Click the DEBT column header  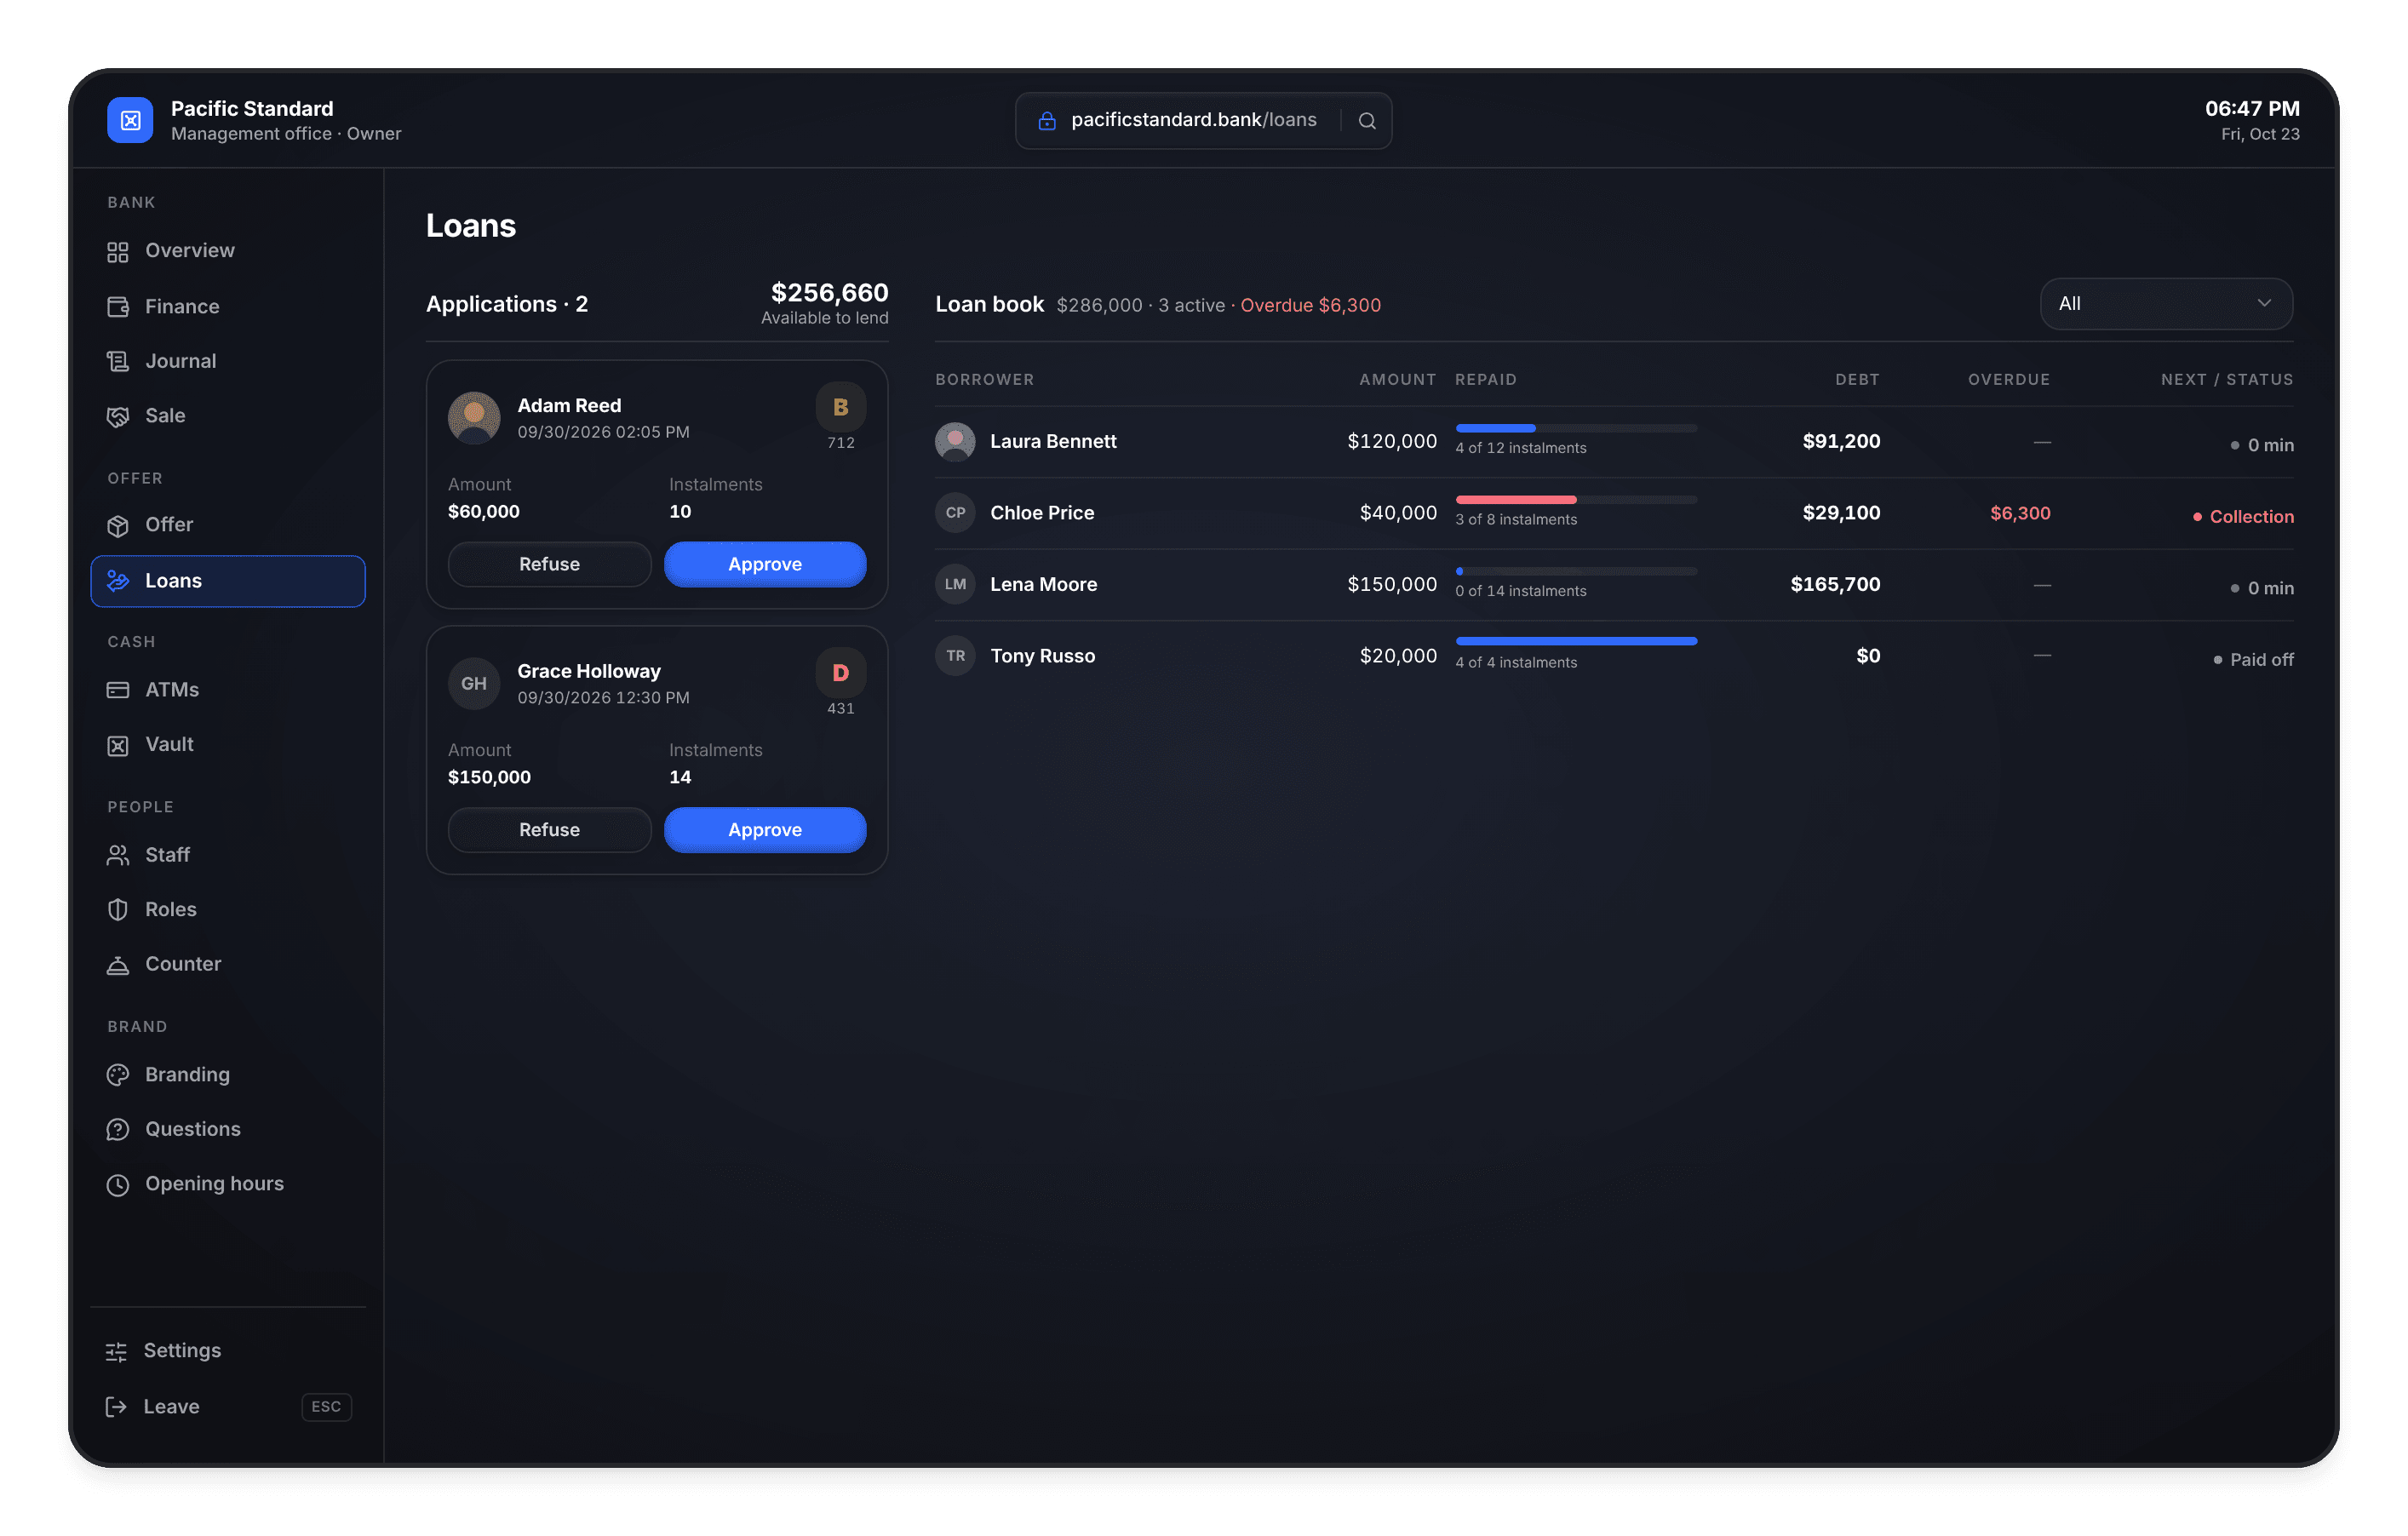(x=1857, y=380)
